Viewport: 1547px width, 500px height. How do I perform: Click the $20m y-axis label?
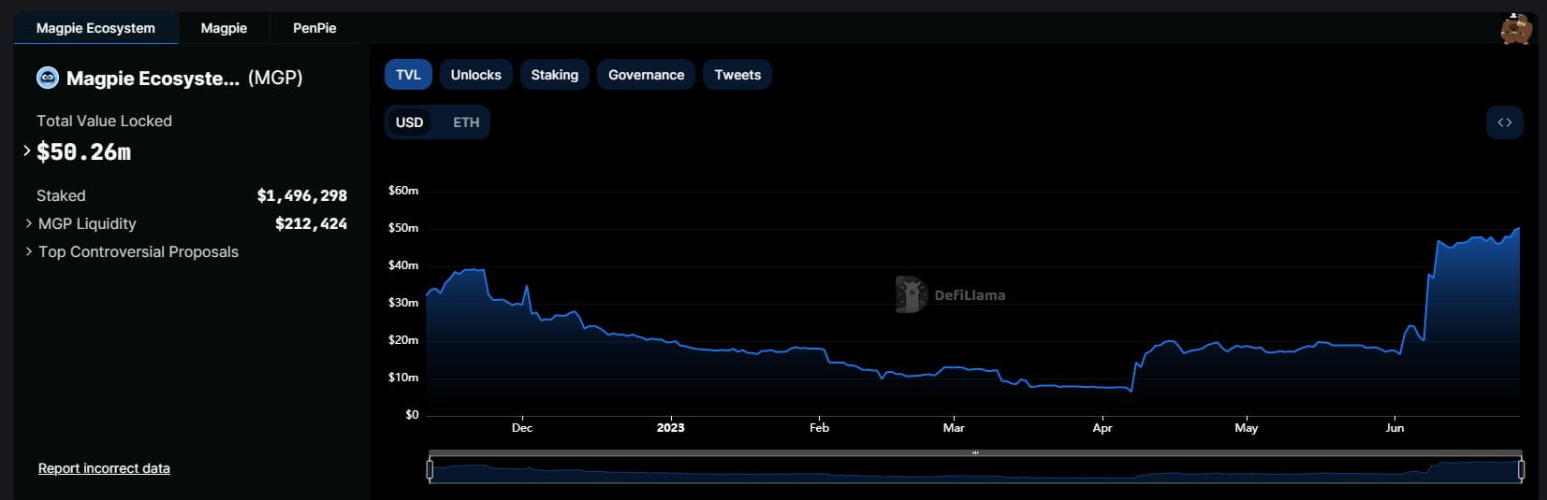pos(403,339)
